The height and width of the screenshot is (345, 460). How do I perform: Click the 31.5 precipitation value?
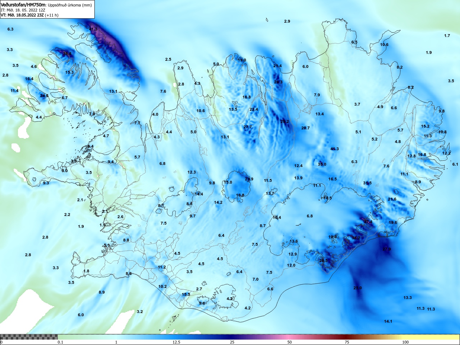tap(367, 183)
